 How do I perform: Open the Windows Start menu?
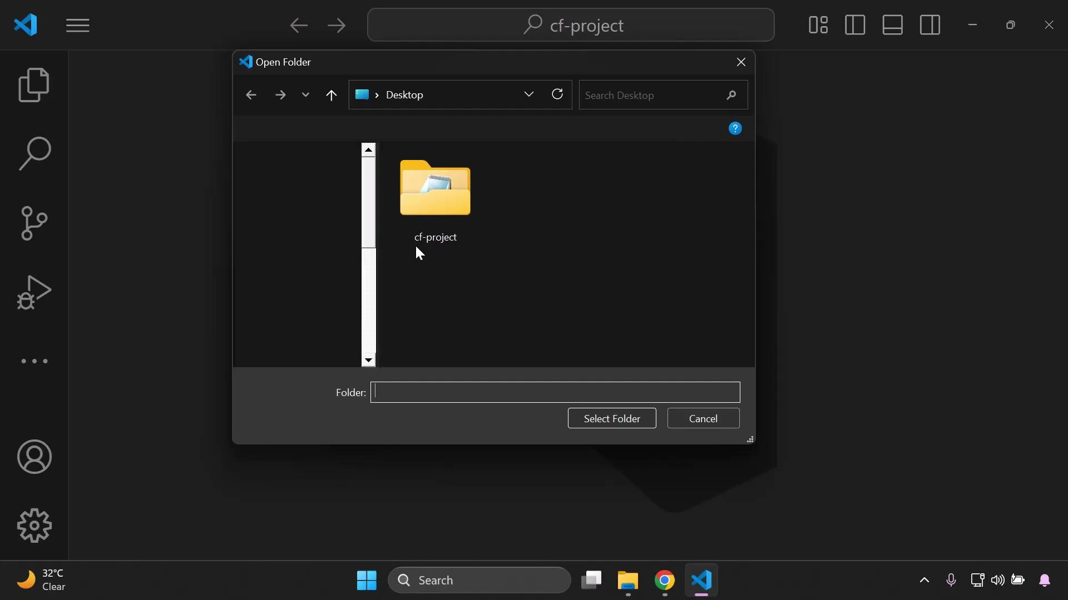tap(366, 580)
